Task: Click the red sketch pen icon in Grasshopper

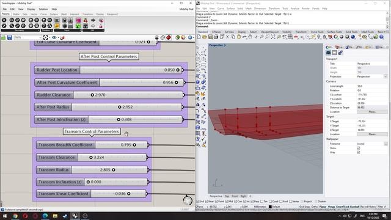Action: [x=62, y=37]
